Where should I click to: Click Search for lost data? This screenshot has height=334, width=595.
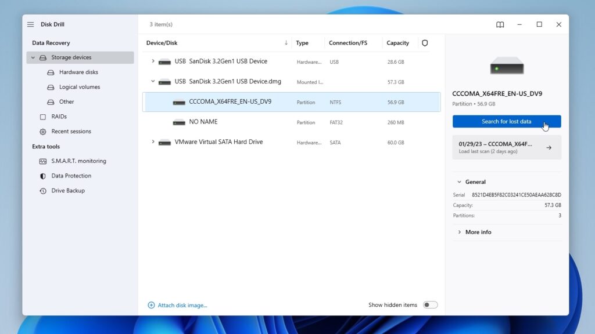pyautogui.click(x=506, y=121)
